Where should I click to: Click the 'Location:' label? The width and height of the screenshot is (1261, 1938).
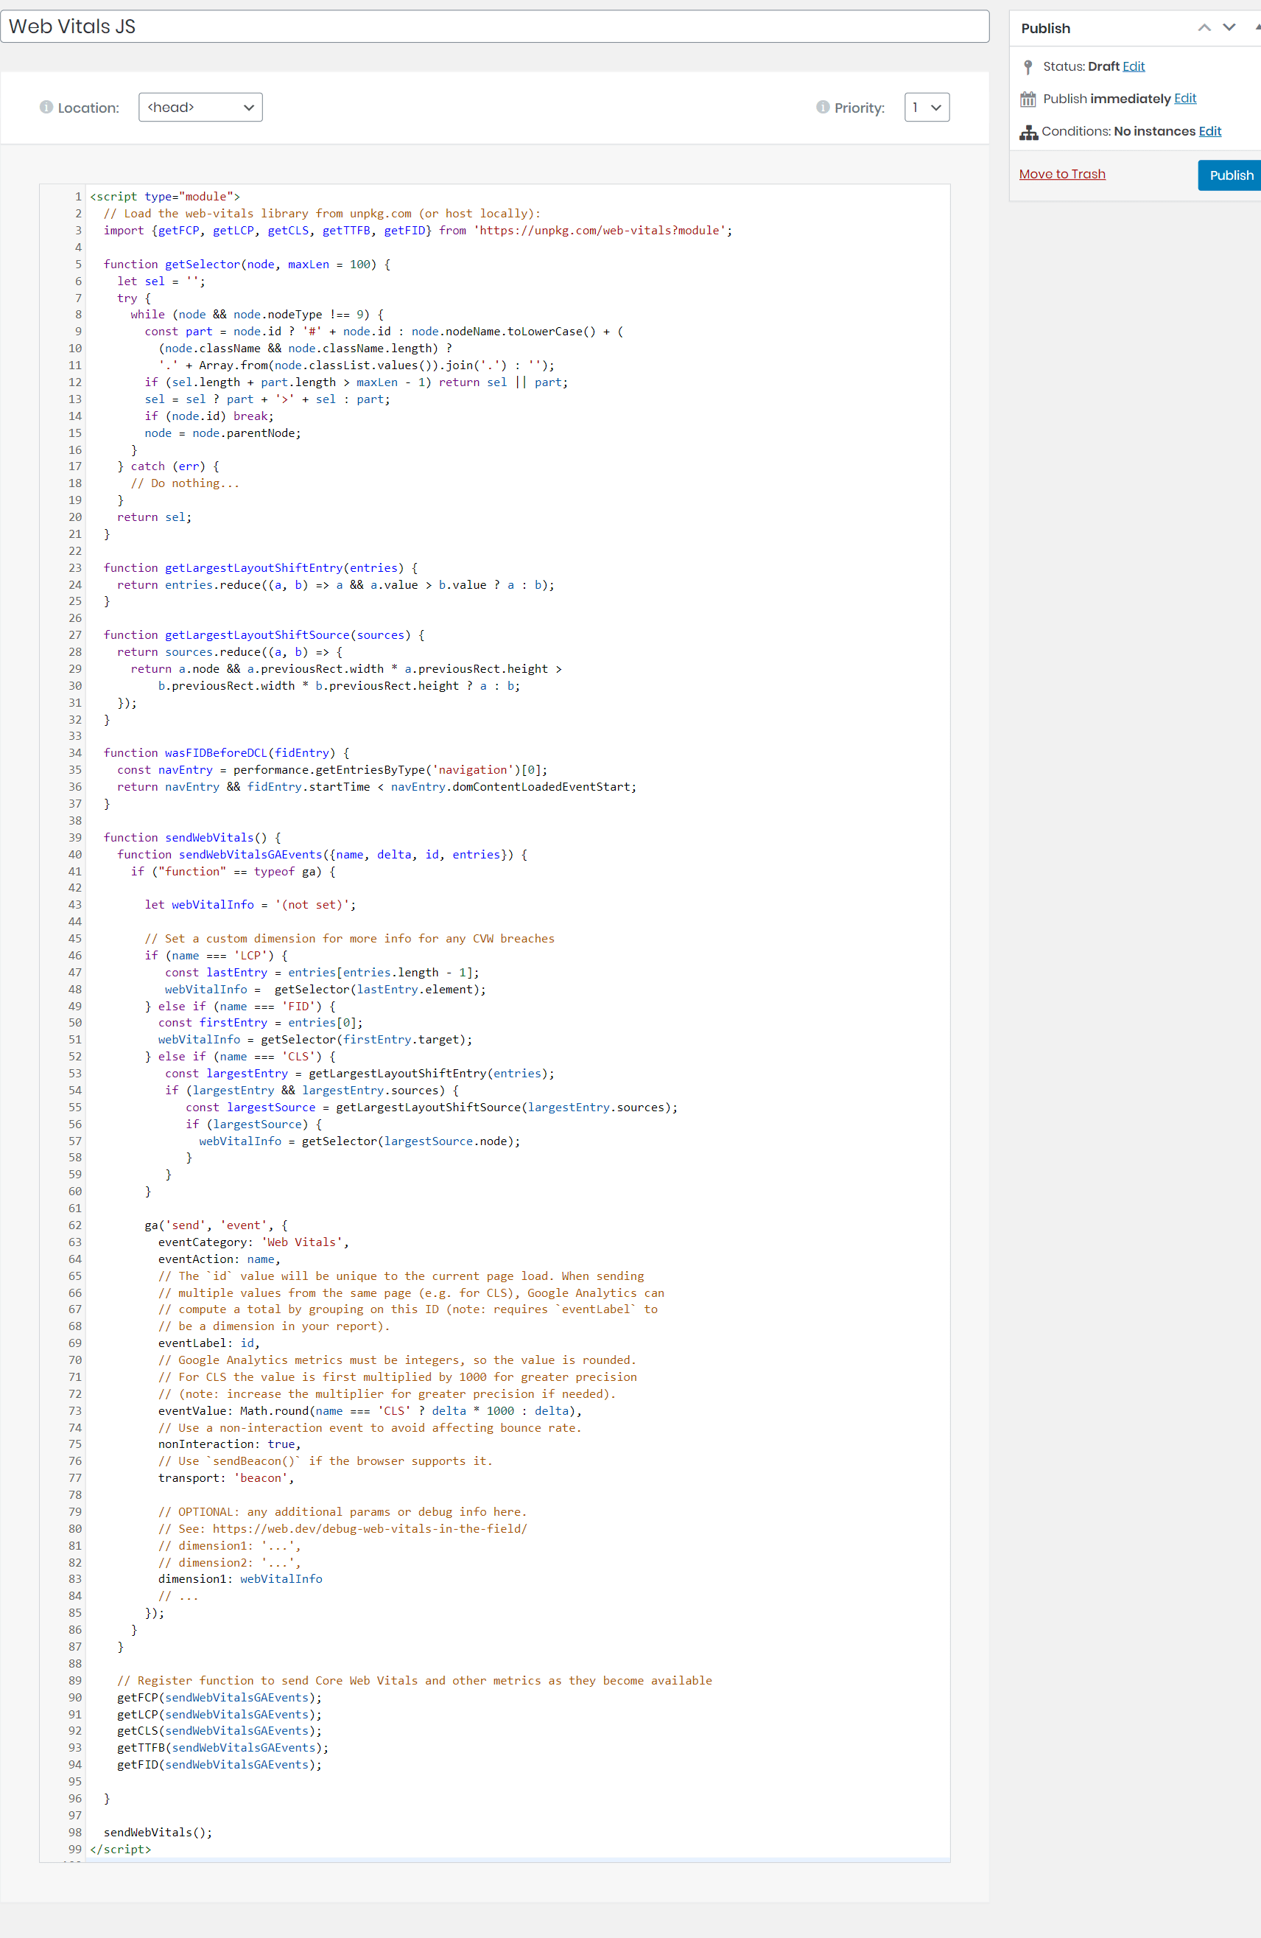click(x=88, y=108)
